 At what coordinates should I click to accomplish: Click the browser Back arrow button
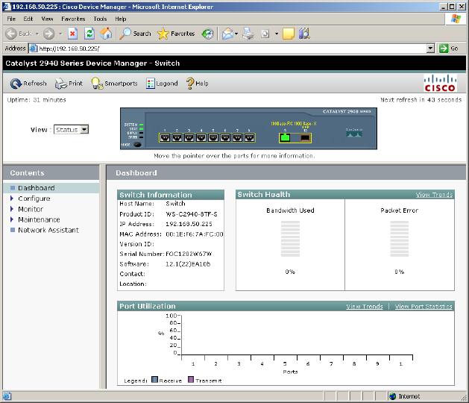11,34
